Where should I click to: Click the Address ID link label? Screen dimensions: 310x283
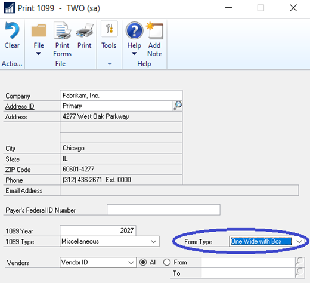(20, 106)
